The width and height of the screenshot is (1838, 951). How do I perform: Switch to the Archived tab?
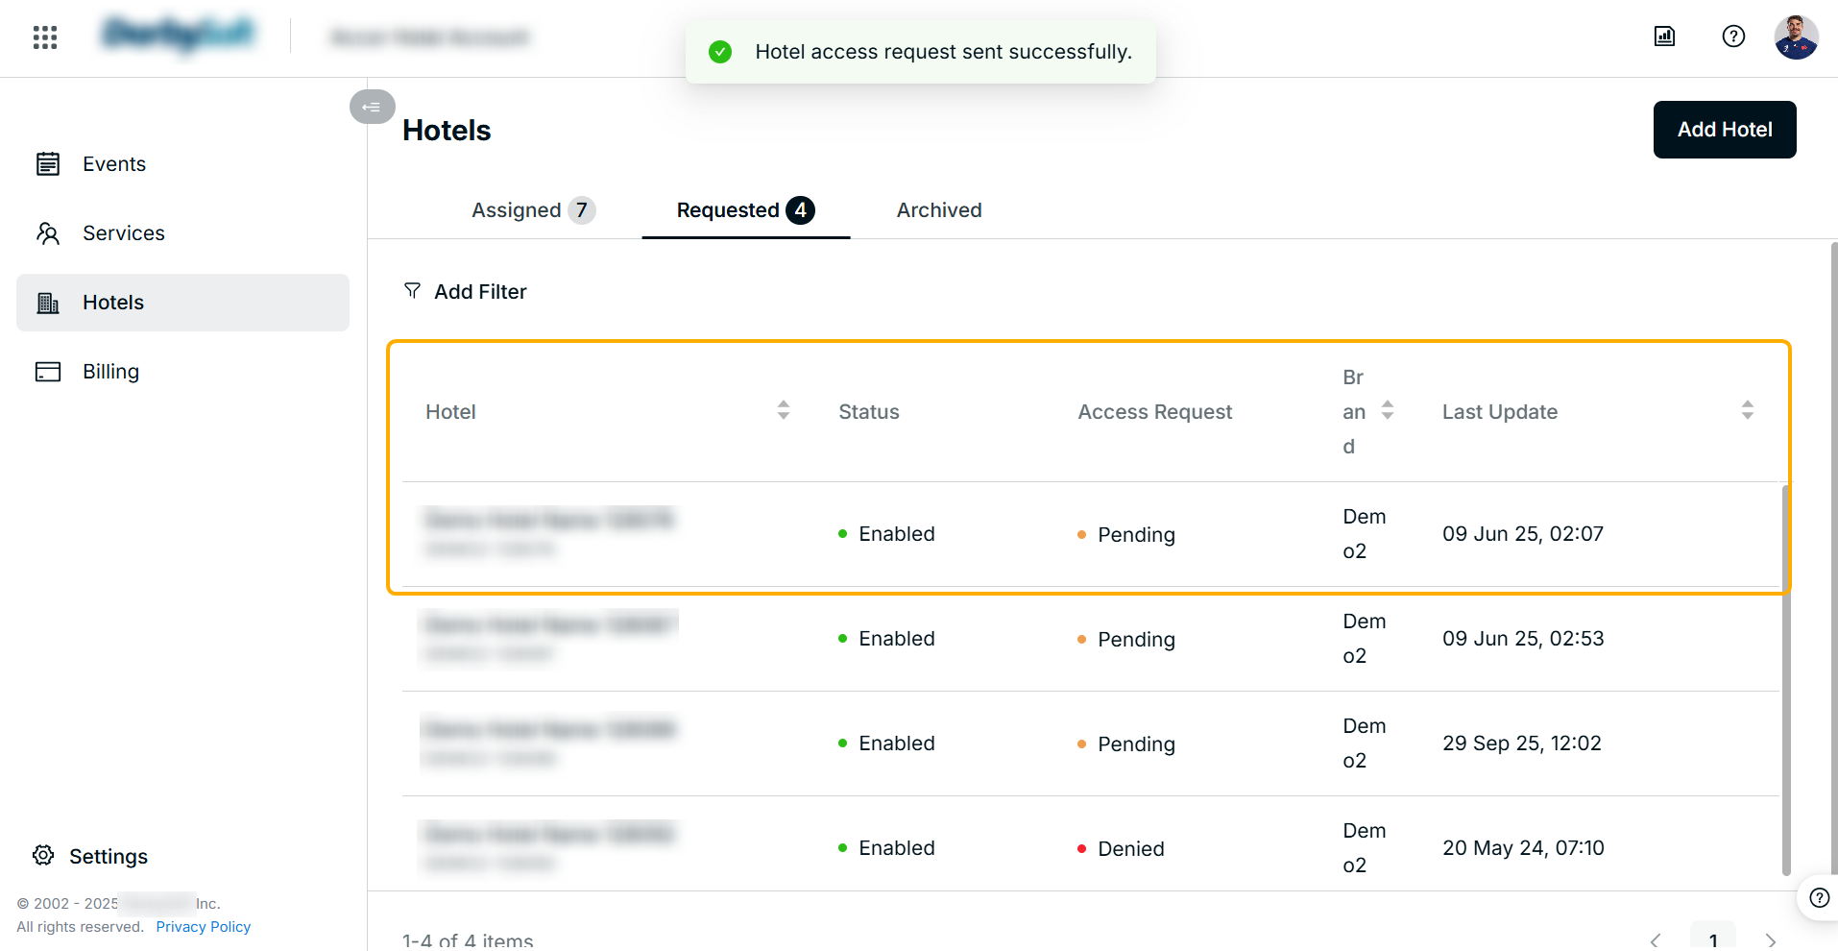(939, 210)
